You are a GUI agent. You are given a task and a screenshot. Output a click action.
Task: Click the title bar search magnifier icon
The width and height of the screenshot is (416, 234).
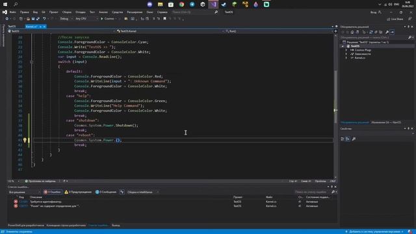click(216, 12)
